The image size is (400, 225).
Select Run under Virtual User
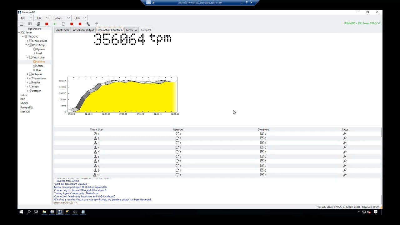[38, 70]
